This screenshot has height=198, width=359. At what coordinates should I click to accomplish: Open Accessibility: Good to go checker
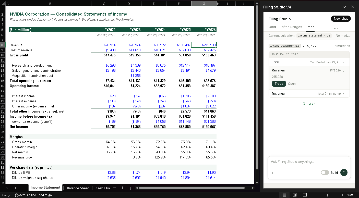[33, 195]
